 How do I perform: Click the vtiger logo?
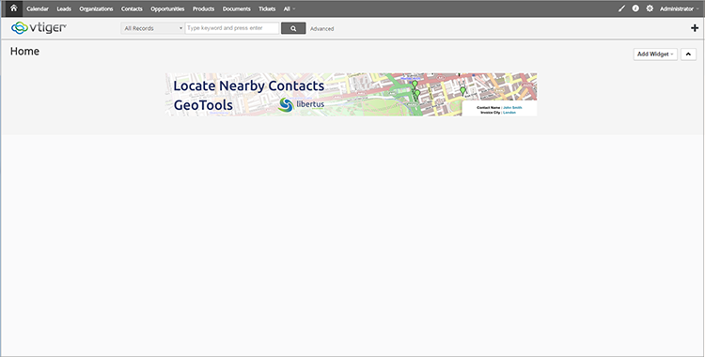(39, 28)
